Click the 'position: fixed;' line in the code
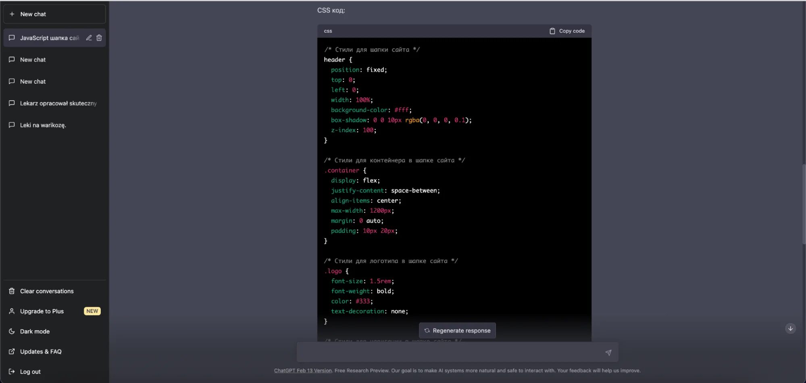 click(x=359, y=70)
